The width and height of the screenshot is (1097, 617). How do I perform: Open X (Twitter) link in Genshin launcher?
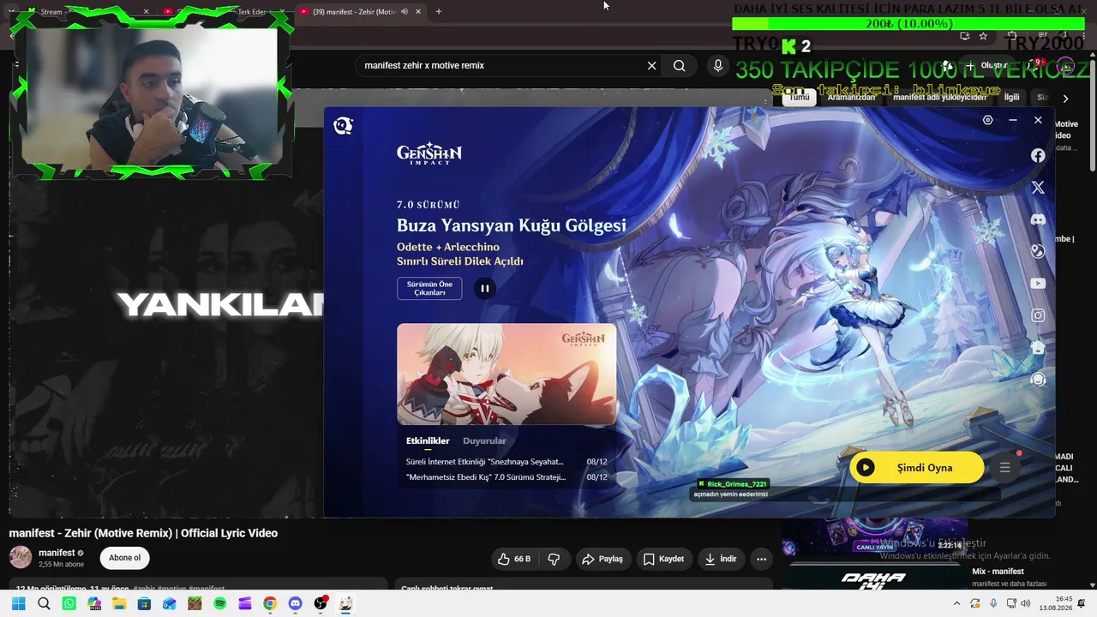click(x=1038, y=187)
